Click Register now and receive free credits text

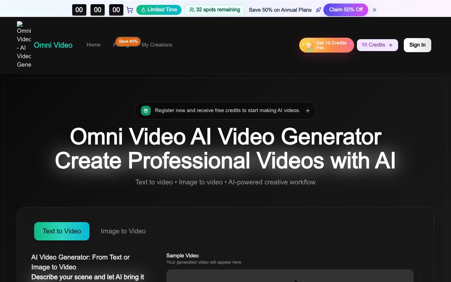[228, 110]
